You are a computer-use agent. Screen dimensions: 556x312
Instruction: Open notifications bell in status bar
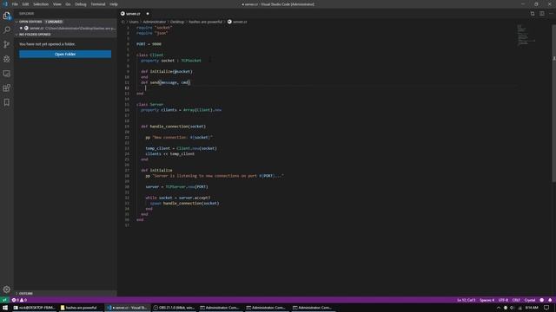(550, 300)
